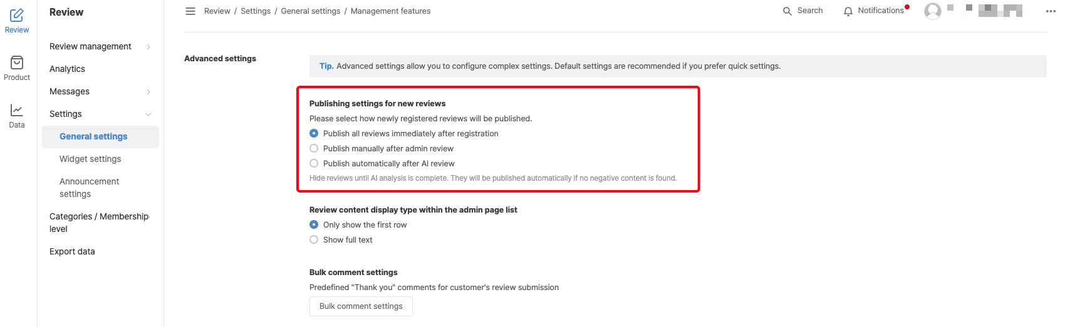The width and height of the screenshot is (1065, 327).
Task: Toggle the hamburger menu icon
Action: pyautogui.click(x=190, y=11)
